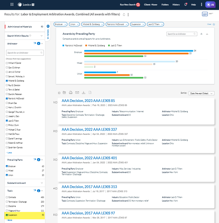Click Run New Search in top bar
This screenshot has height=223, width=219.
click(128, 5)
